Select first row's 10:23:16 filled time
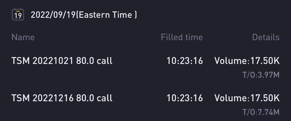 point(185,61)
